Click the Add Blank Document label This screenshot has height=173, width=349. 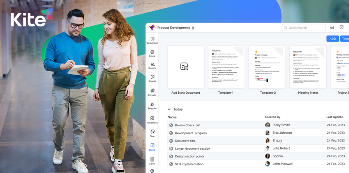(186, 93)
